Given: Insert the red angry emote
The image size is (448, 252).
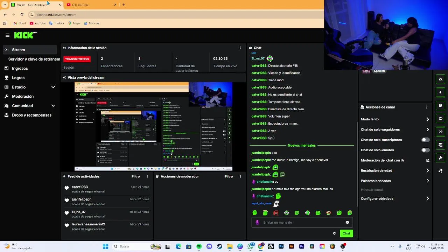Looking at the screenshot, I should pyautogui.click(x=276, y=213).
